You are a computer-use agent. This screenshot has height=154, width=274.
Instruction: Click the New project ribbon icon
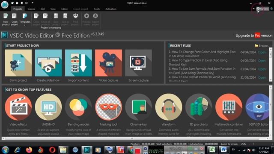tap(6, 19)
